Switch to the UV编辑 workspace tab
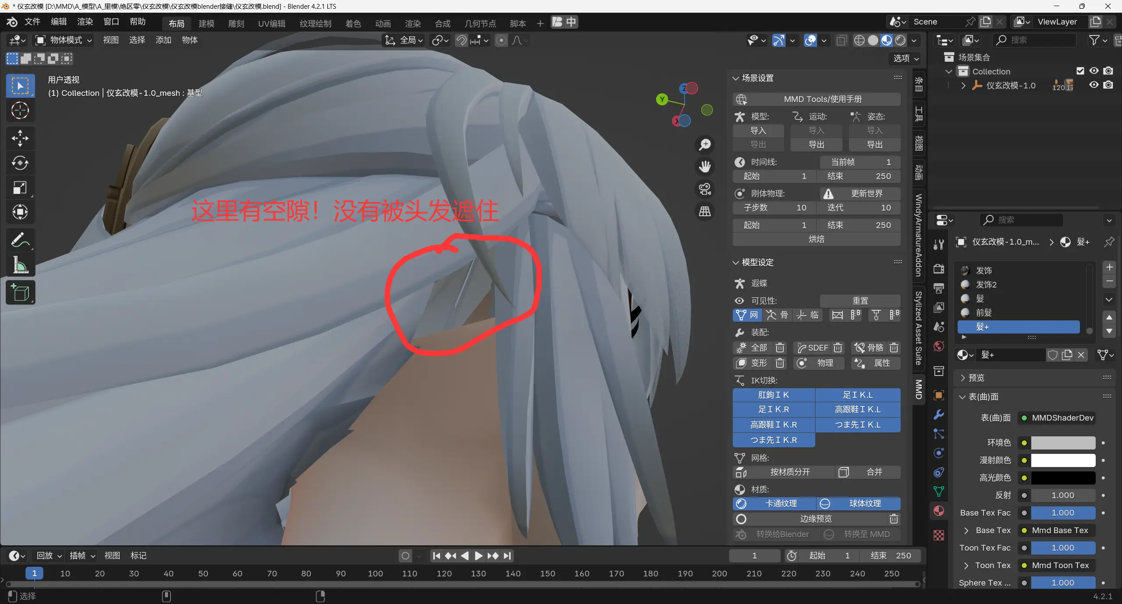This screenshot has width=1122, height=604. pos(271,23)
